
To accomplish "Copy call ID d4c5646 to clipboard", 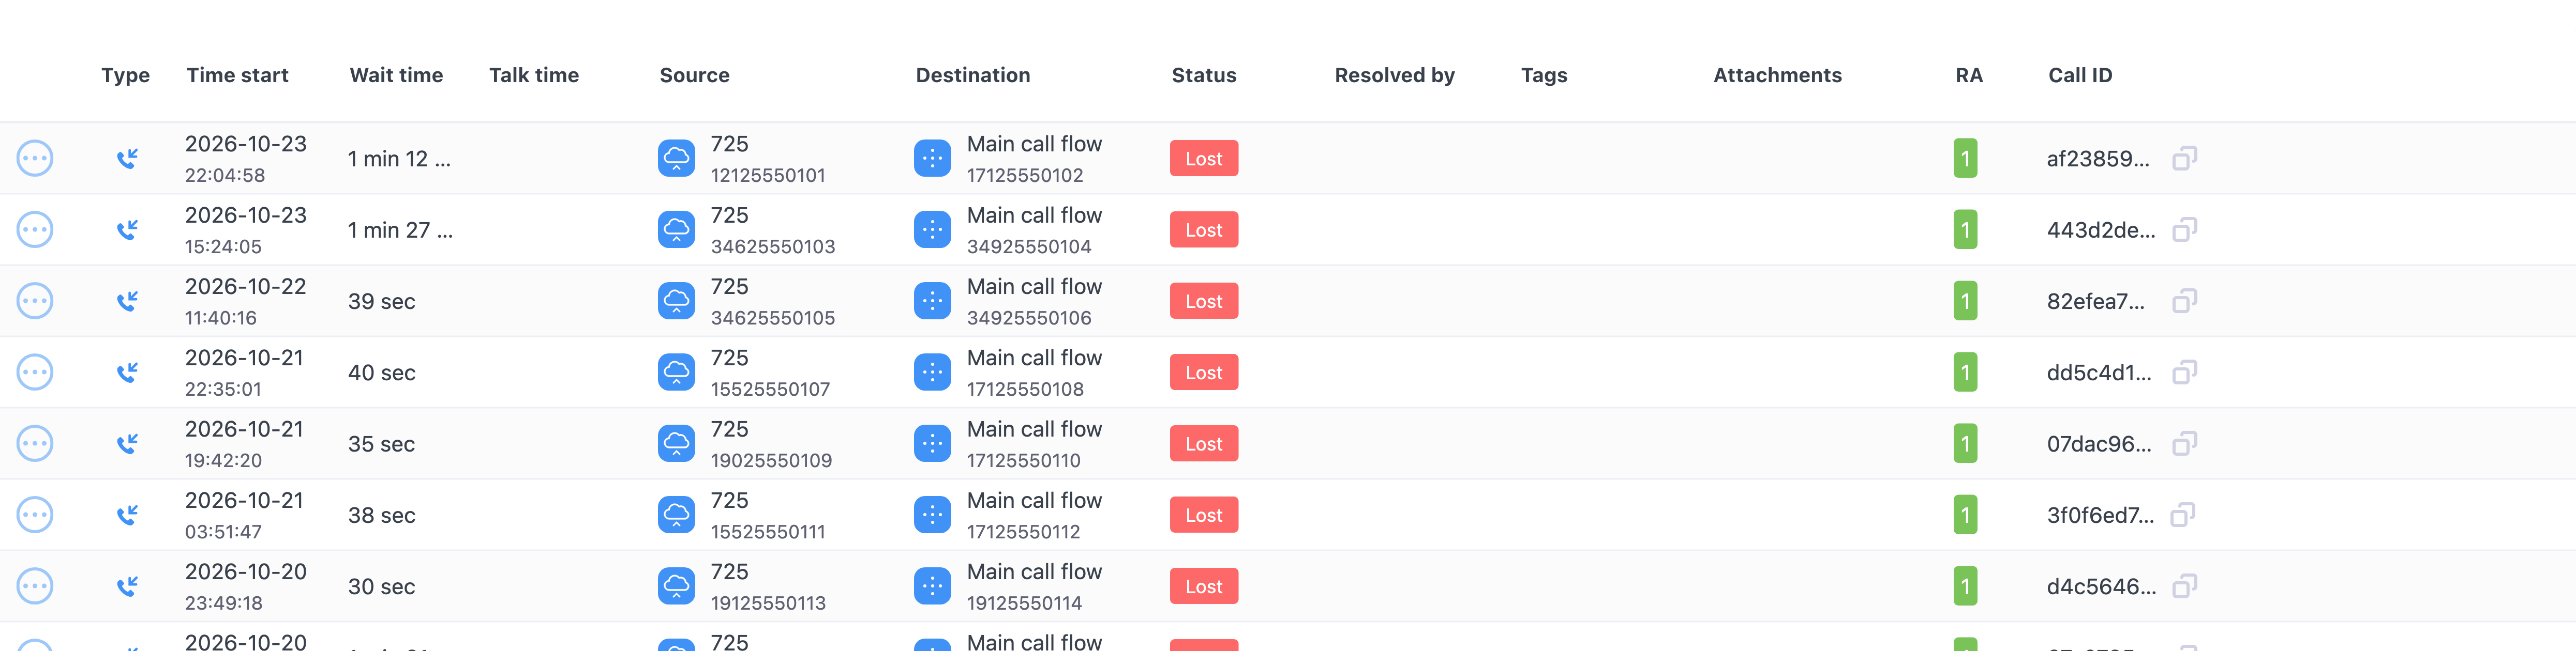I will pyautogui.click(x=2184, y=586).
